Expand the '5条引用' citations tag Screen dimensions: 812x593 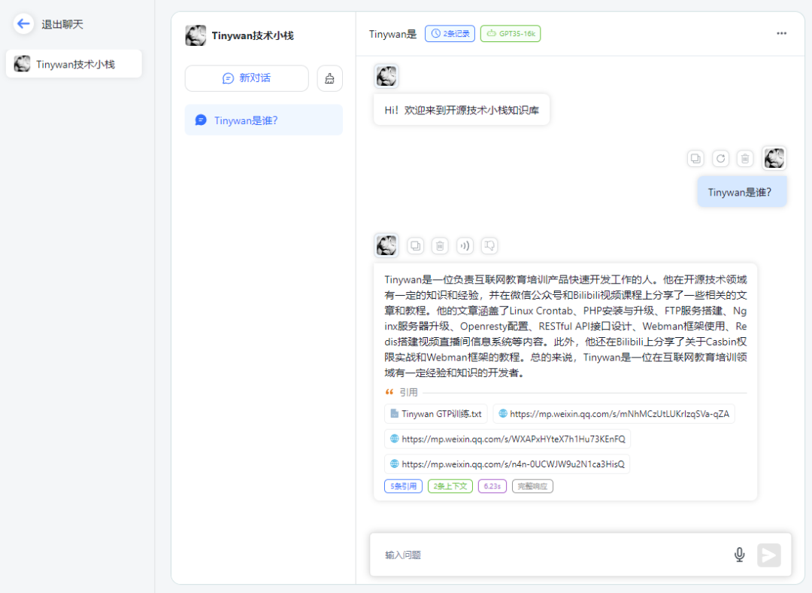tap(403, 486)
